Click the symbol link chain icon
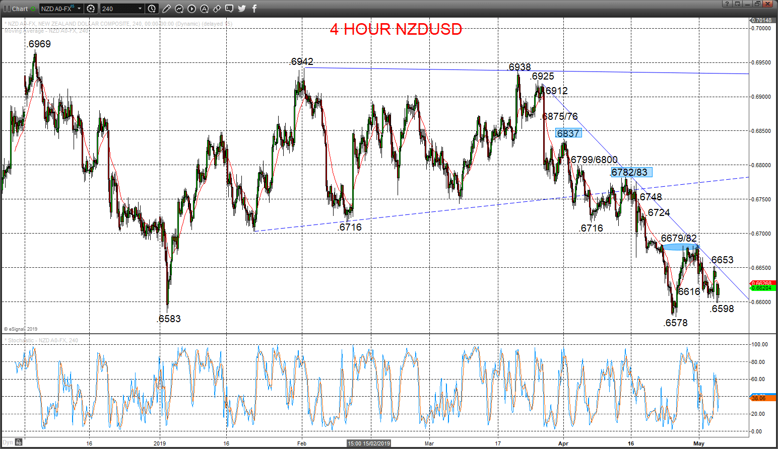The width and height of the screenshot is (778, 449). 217,9
